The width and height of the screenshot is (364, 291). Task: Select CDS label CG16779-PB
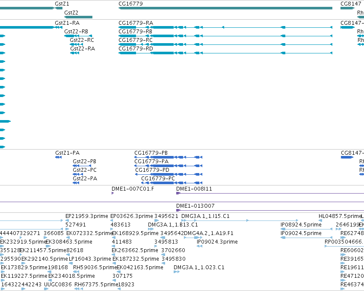151,153
